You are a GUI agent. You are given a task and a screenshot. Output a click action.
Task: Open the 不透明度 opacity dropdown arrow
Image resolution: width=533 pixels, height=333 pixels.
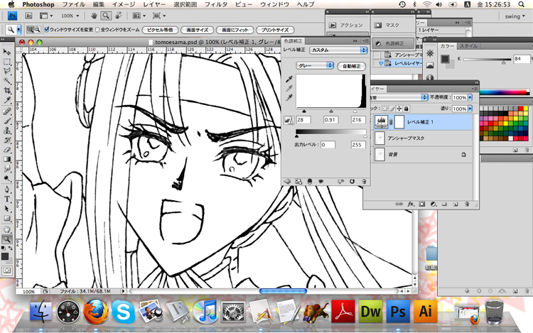pyautogui.click(x=470, y=97)
